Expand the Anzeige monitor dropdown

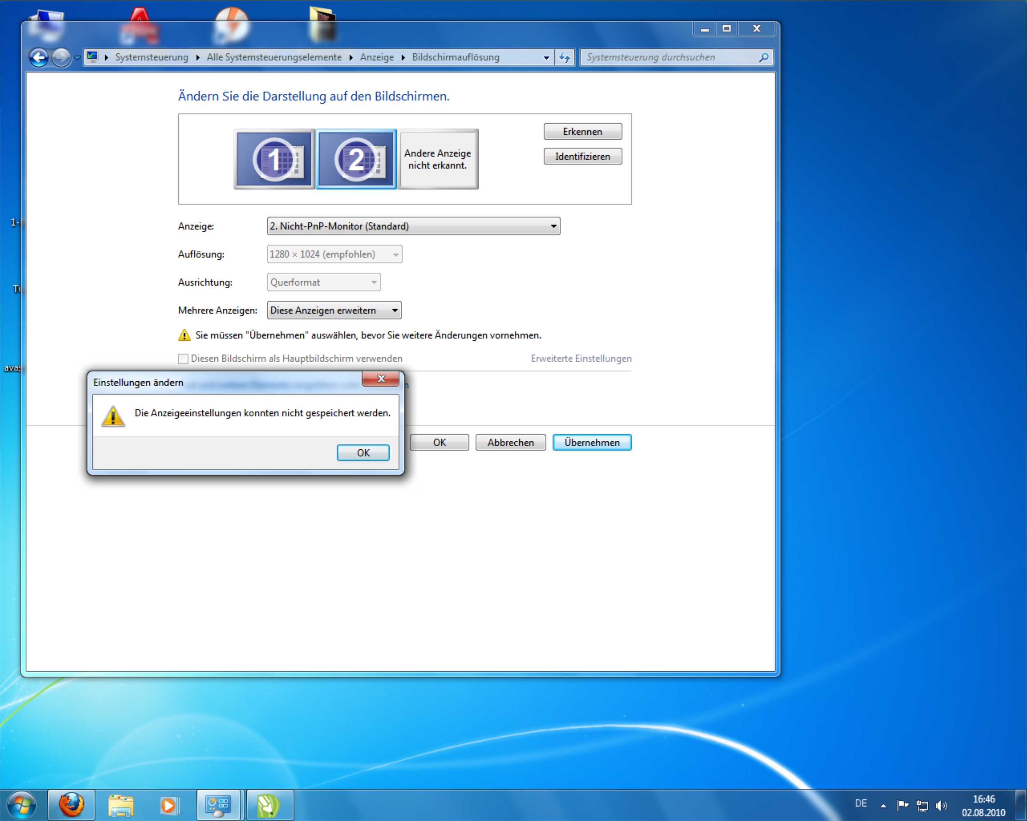click(x=553, y=226)
